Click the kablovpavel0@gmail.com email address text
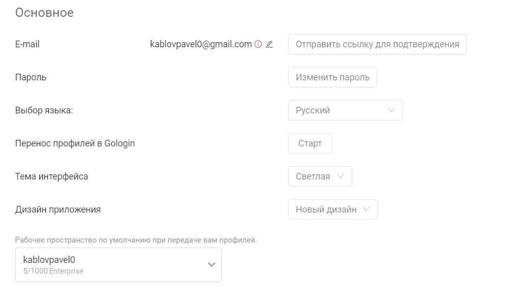The height and width of the screenshot is (299, 506). (x=201, y=44)
